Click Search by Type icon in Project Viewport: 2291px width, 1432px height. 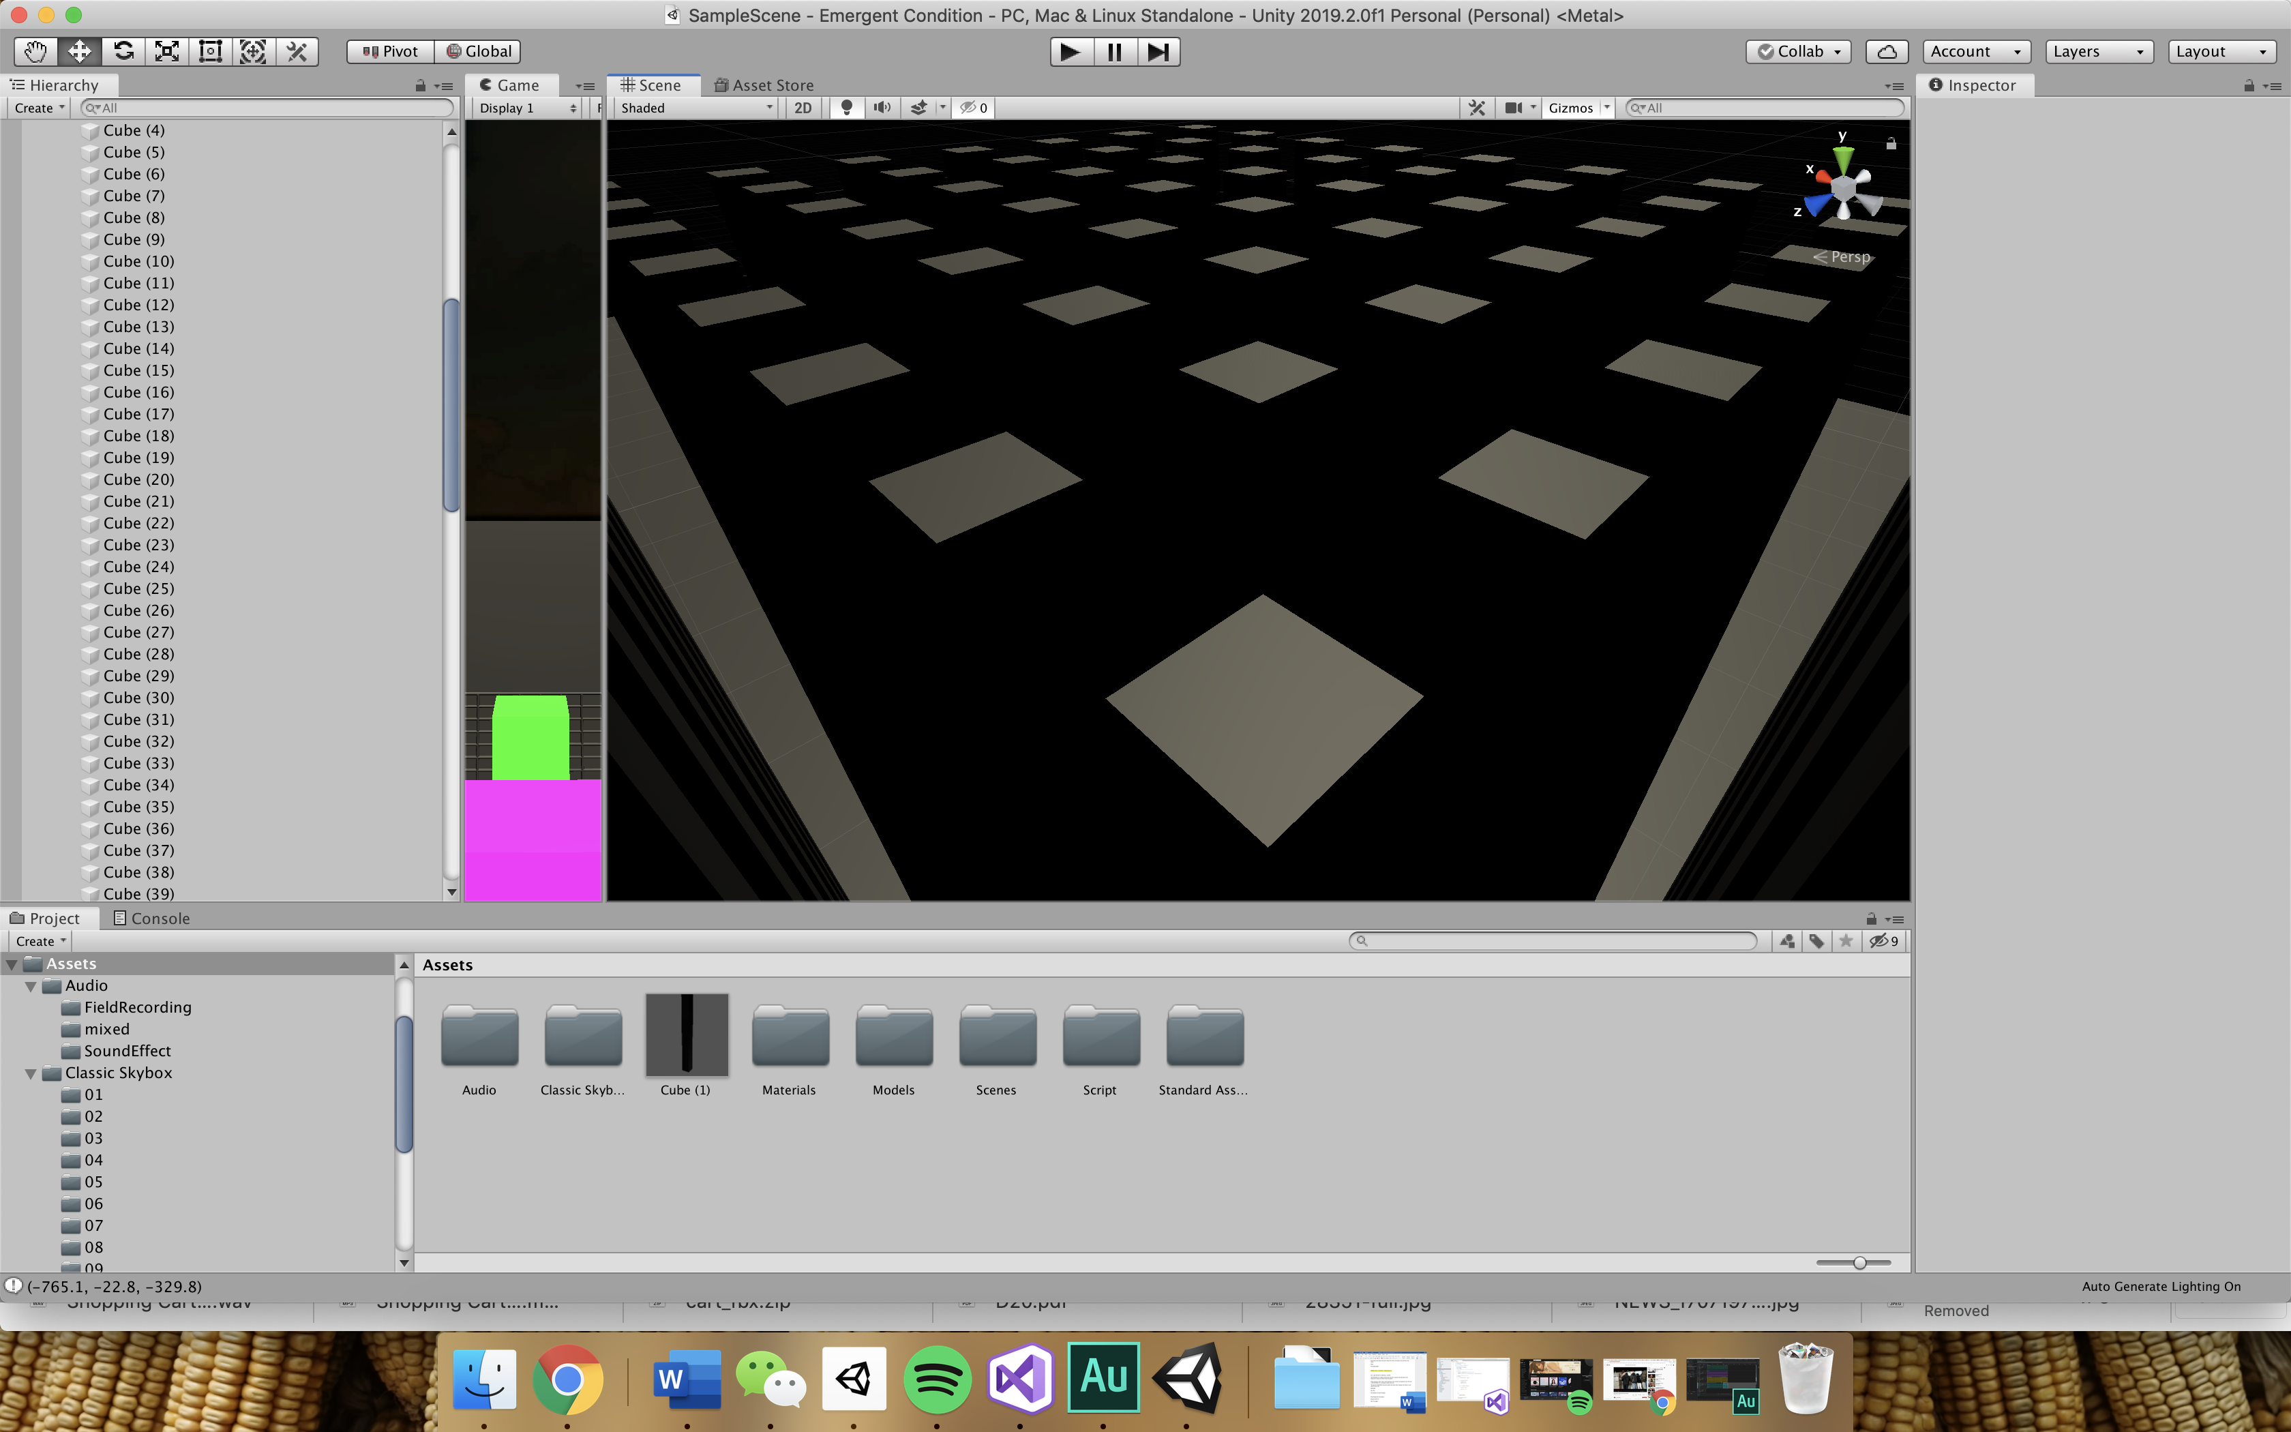1787,942
